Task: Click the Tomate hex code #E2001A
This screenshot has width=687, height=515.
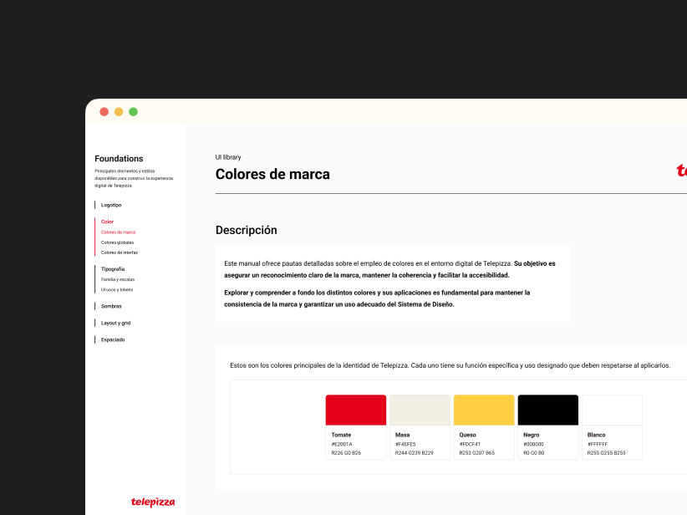Action: (342, 444)
